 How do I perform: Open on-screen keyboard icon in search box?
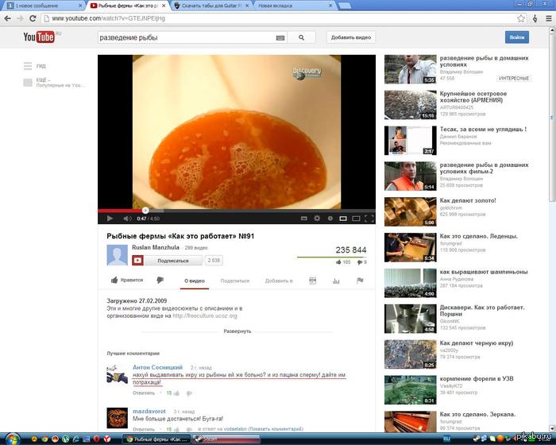pos(280,37)
